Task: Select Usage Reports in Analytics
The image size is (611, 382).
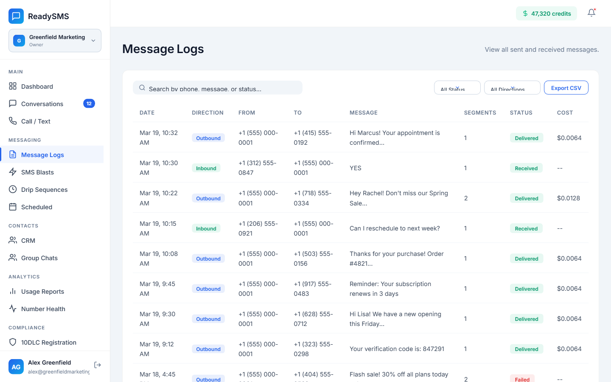Action: click(x=52, y=291)
